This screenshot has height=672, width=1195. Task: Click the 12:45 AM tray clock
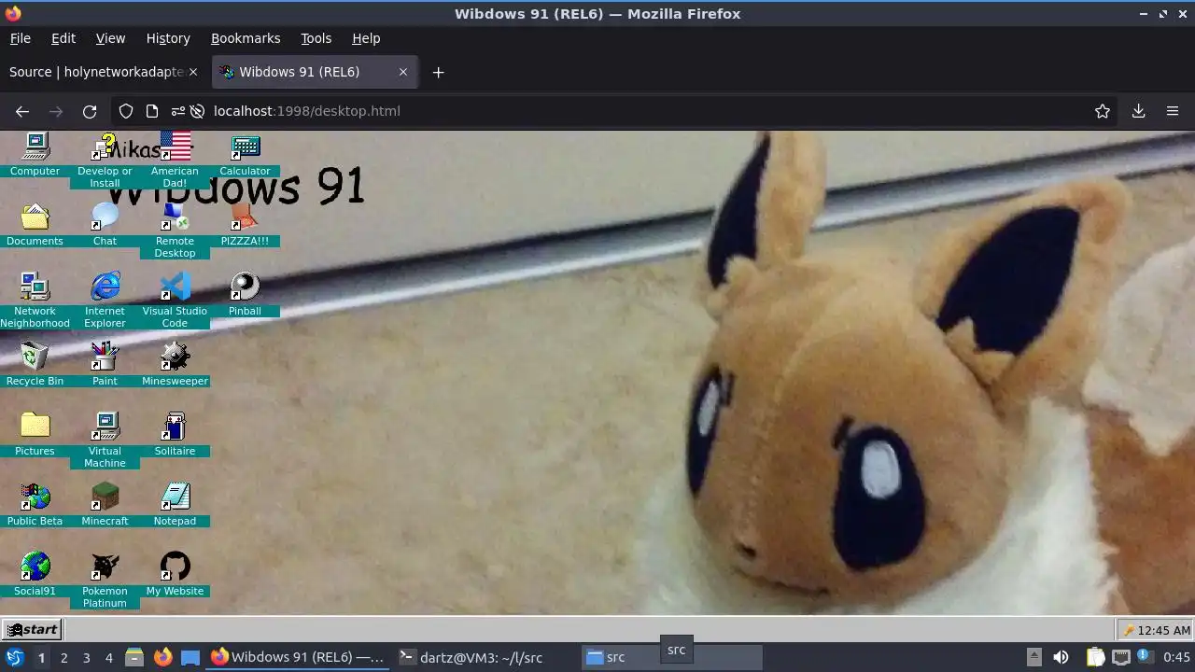1155,630
